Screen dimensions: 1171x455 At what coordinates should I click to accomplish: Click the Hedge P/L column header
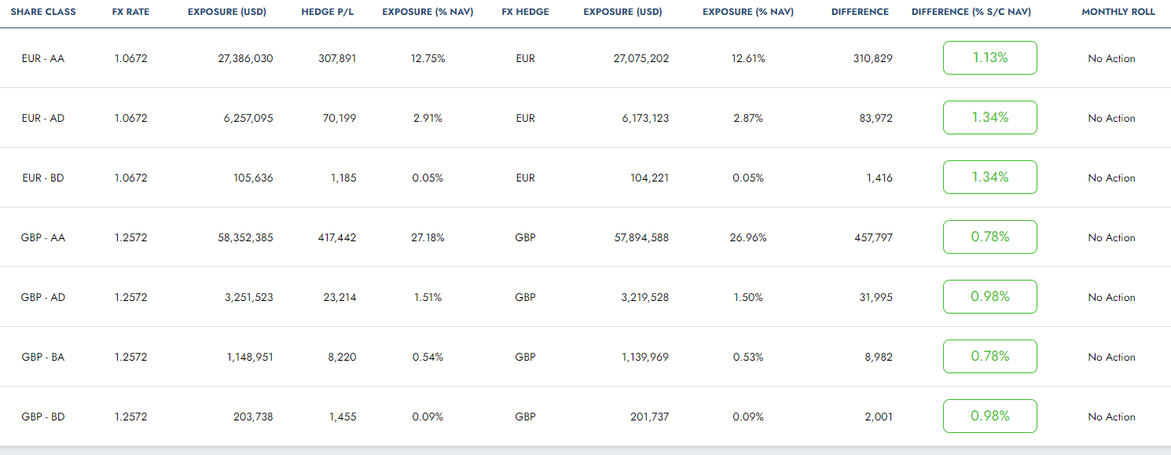tap(329, 13)
